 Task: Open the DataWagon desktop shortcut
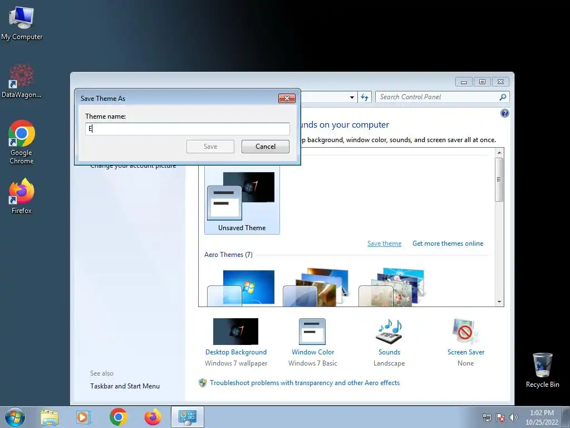point(22,81)
